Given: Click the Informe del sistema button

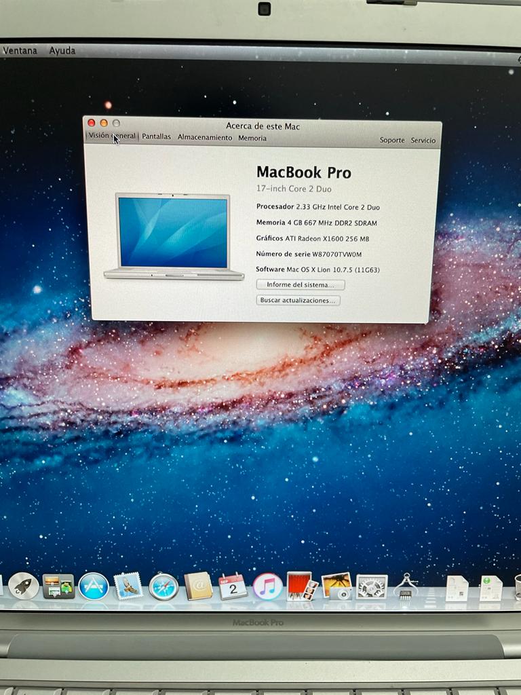Looking at the screenshot, I should pyautogui.click(x=301, y=284).
